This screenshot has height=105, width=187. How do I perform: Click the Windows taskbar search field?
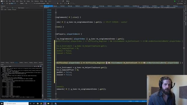coord(16,104)
